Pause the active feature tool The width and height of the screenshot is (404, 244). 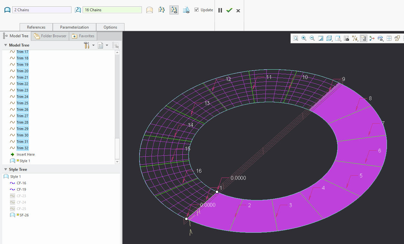point(220,10)
